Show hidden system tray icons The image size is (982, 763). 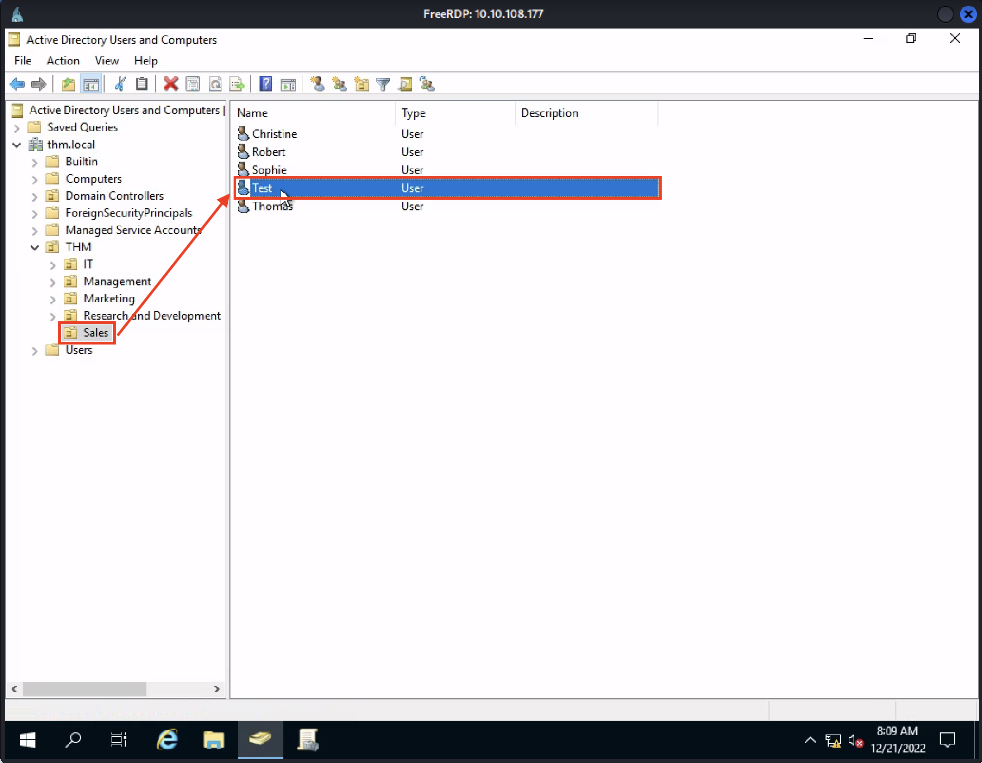(810, 740)
